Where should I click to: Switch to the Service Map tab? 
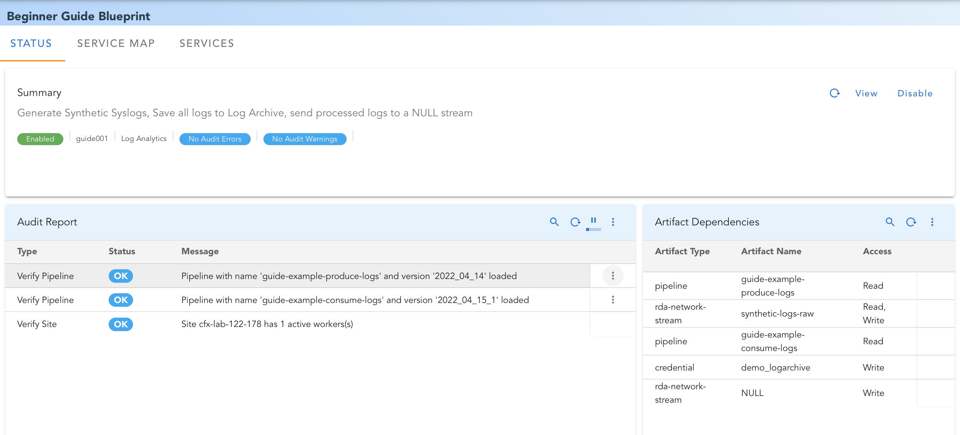[x=116, y=43]
